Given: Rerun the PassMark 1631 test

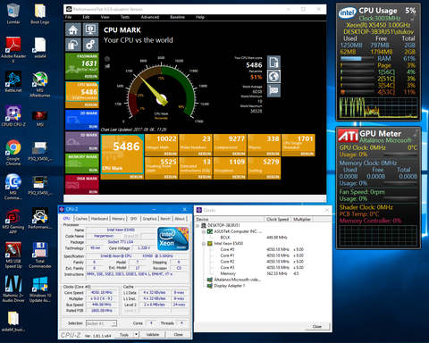Looking at the screenshot, I should pos(91,77).
